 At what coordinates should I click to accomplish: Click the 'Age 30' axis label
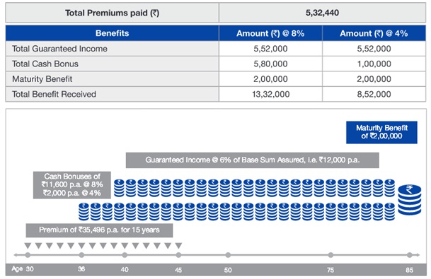pyautogui.click(x=23, y=269)
